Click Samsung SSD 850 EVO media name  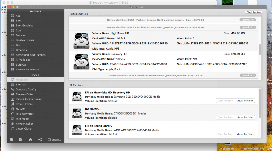point(137,97)
